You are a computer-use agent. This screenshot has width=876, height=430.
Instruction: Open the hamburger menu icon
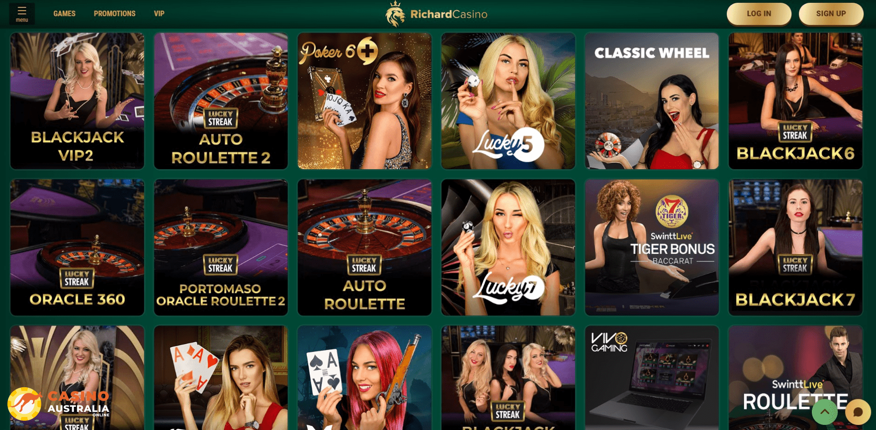22,13
